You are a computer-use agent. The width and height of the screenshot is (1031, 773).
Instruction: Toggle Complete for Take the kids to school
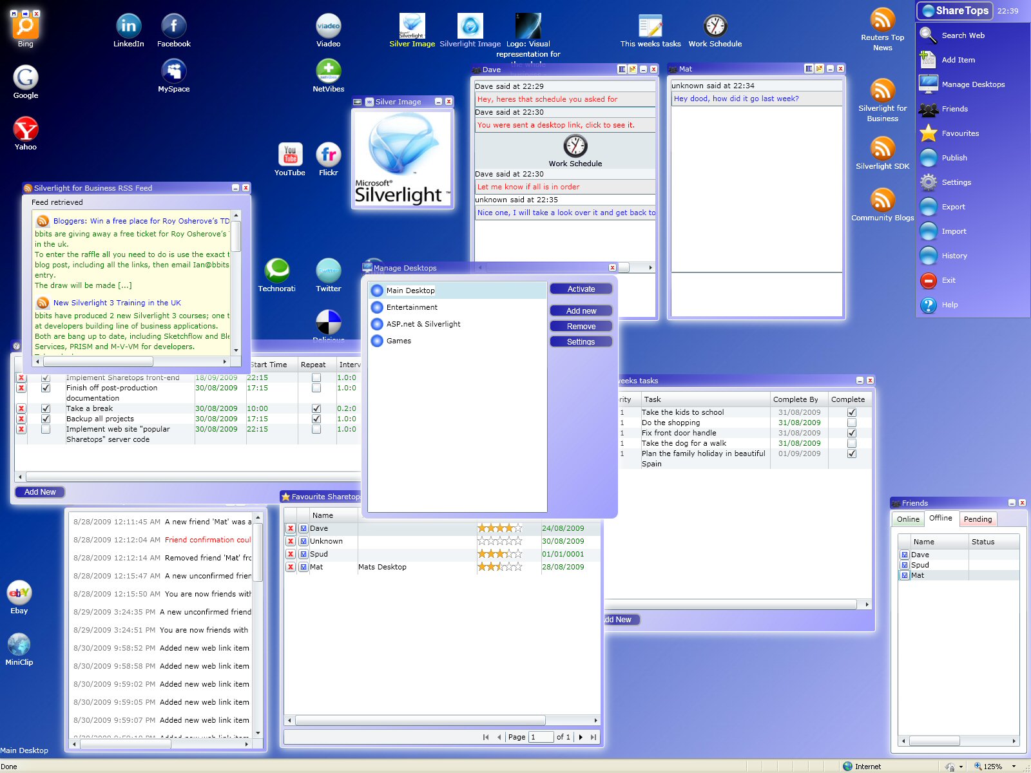click(852, 412)
